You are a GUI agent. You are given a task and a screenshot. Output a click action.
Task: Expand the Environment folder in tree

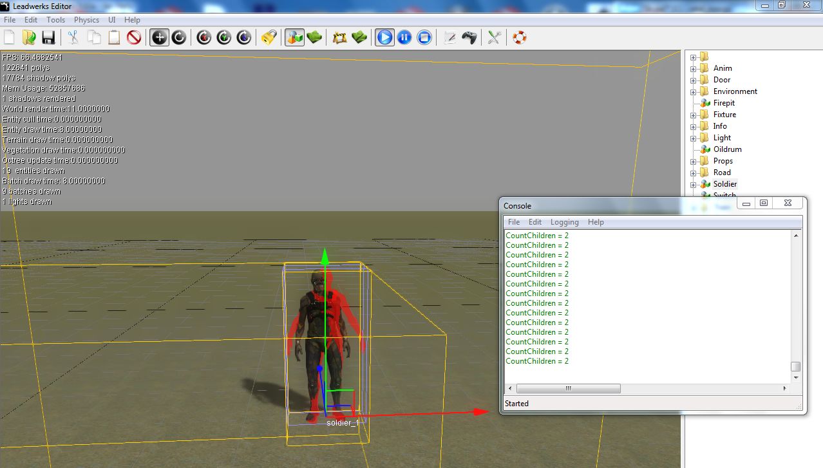tap(694, 91)
